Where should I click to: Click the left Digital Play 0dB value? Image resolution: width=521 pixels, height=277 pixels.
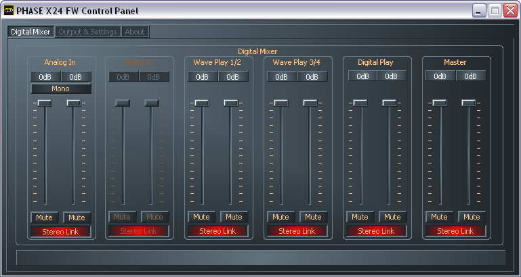(x=362, y=76)
